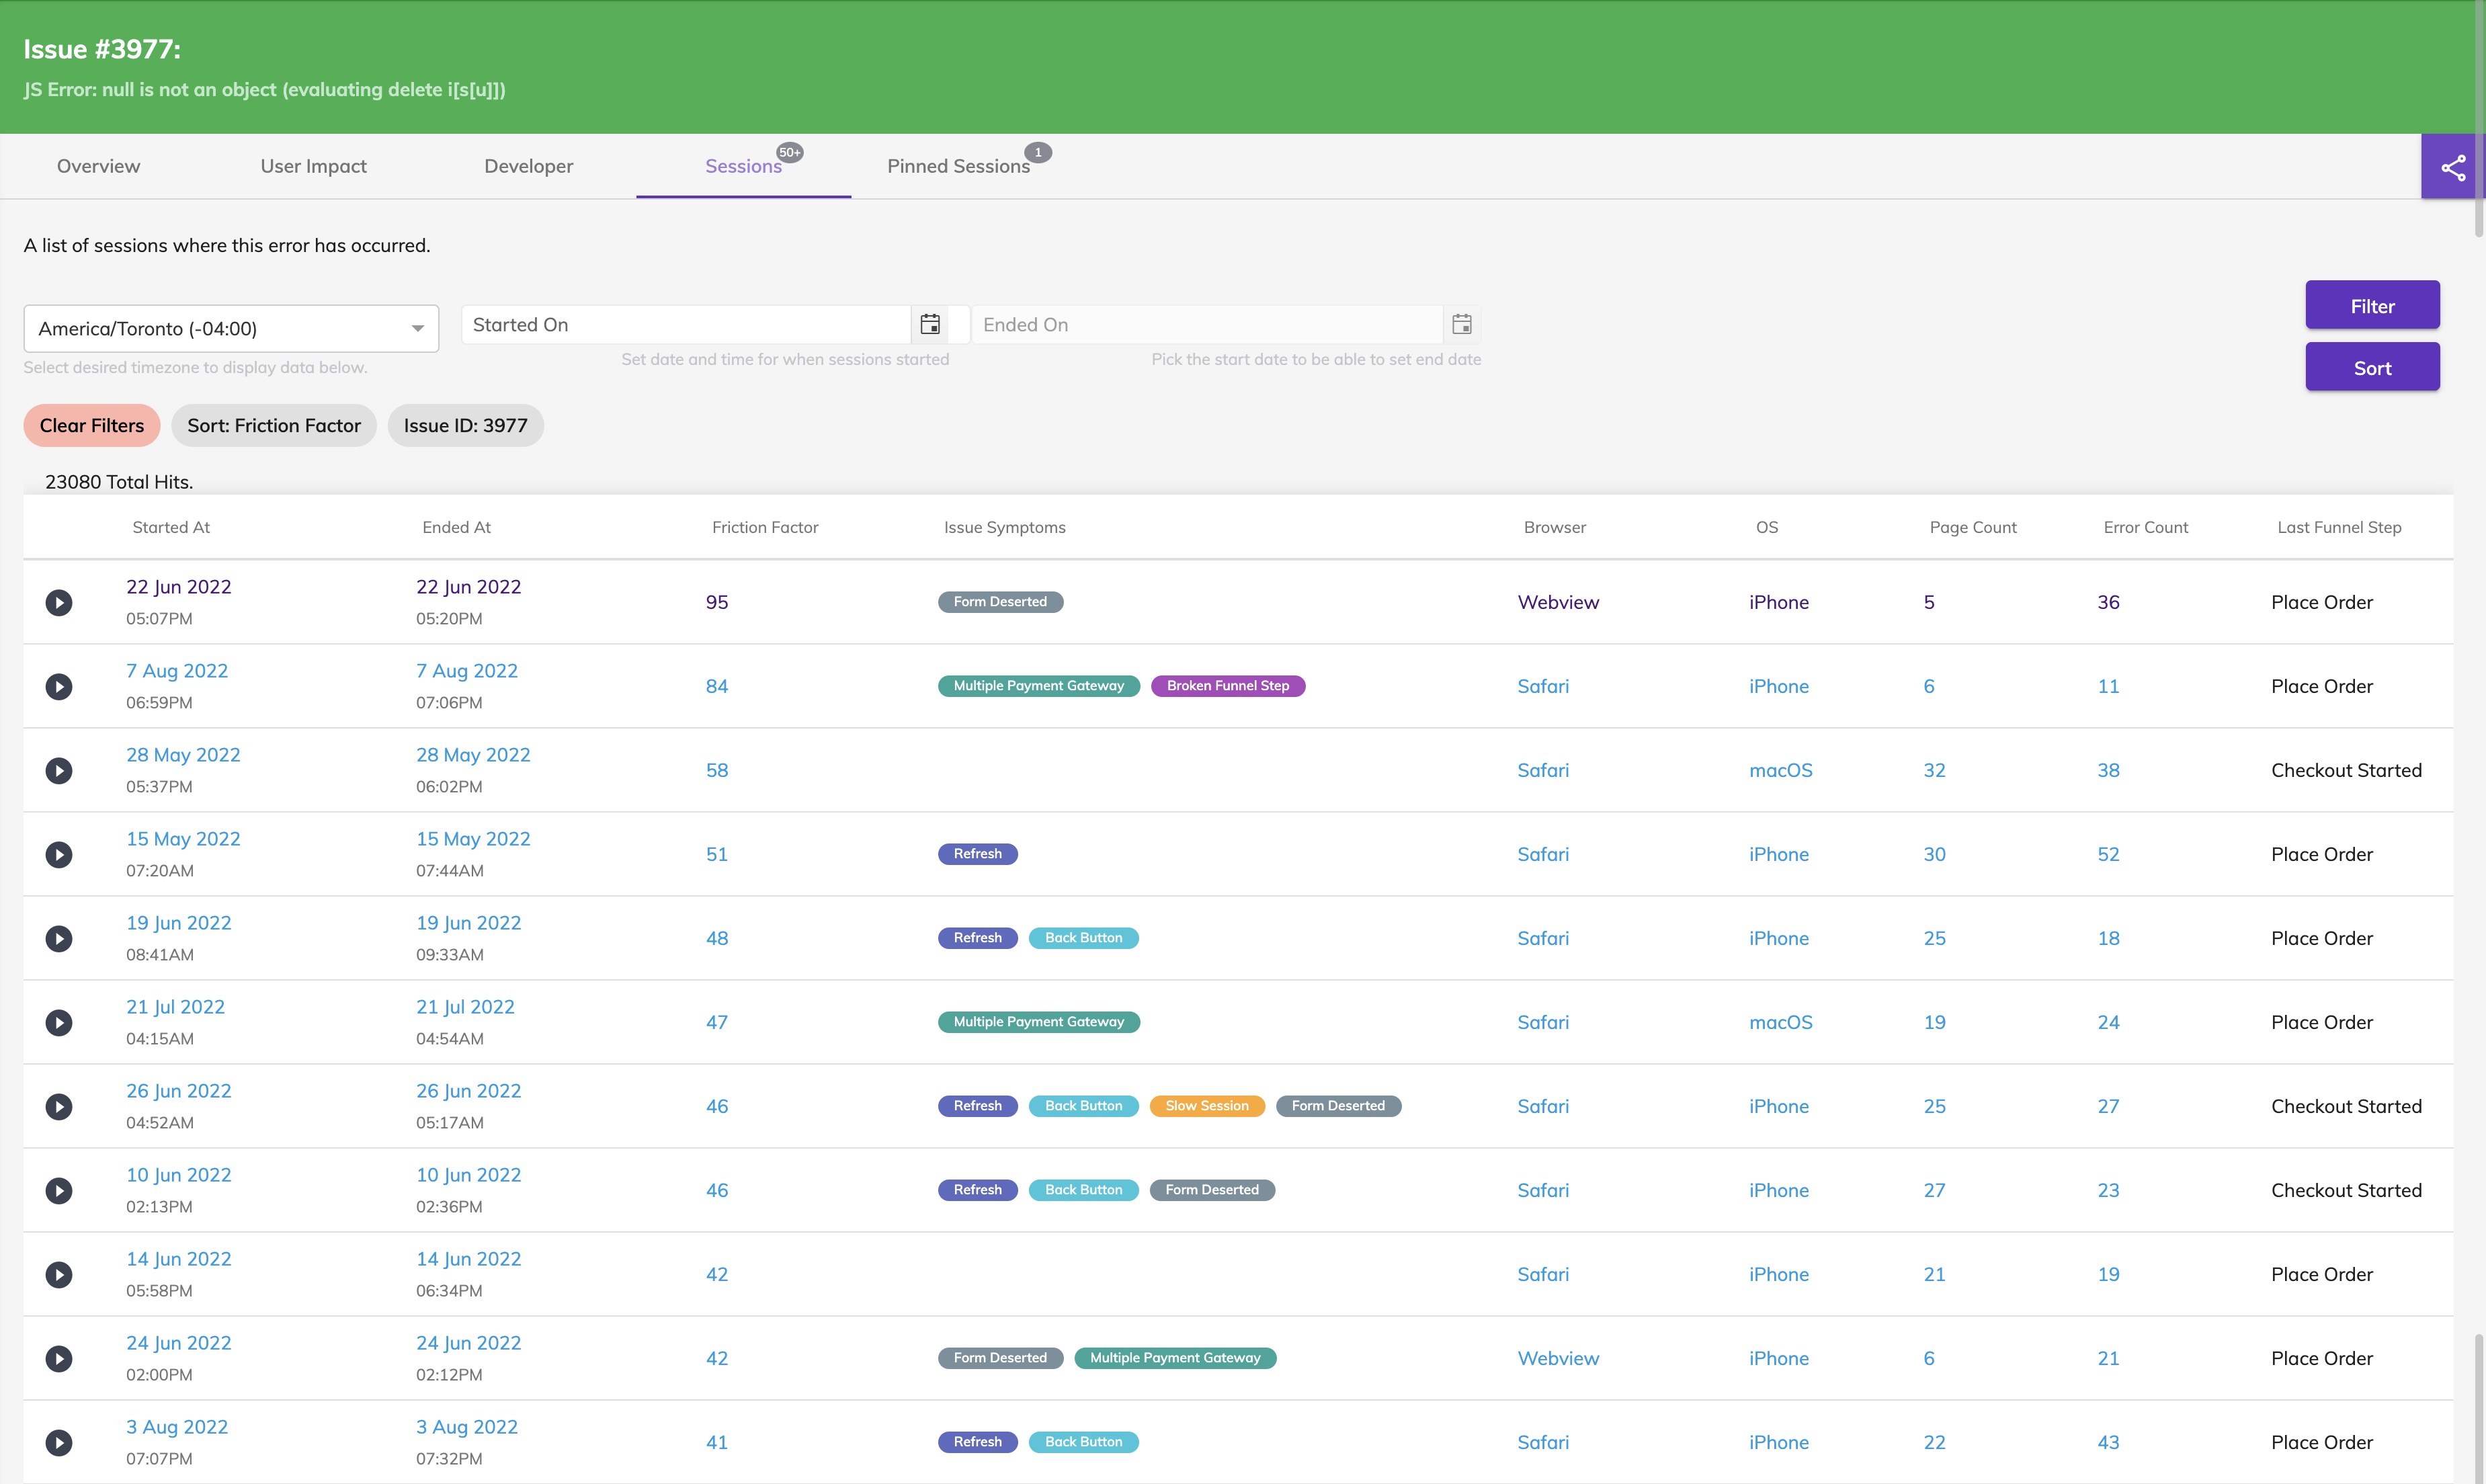Open the calendar picker for Ended On
The image size is (2486, 1484).
1462,323
